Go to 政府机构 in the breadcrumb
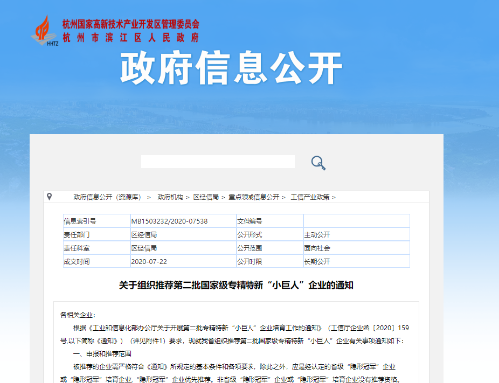 (170, 197)
